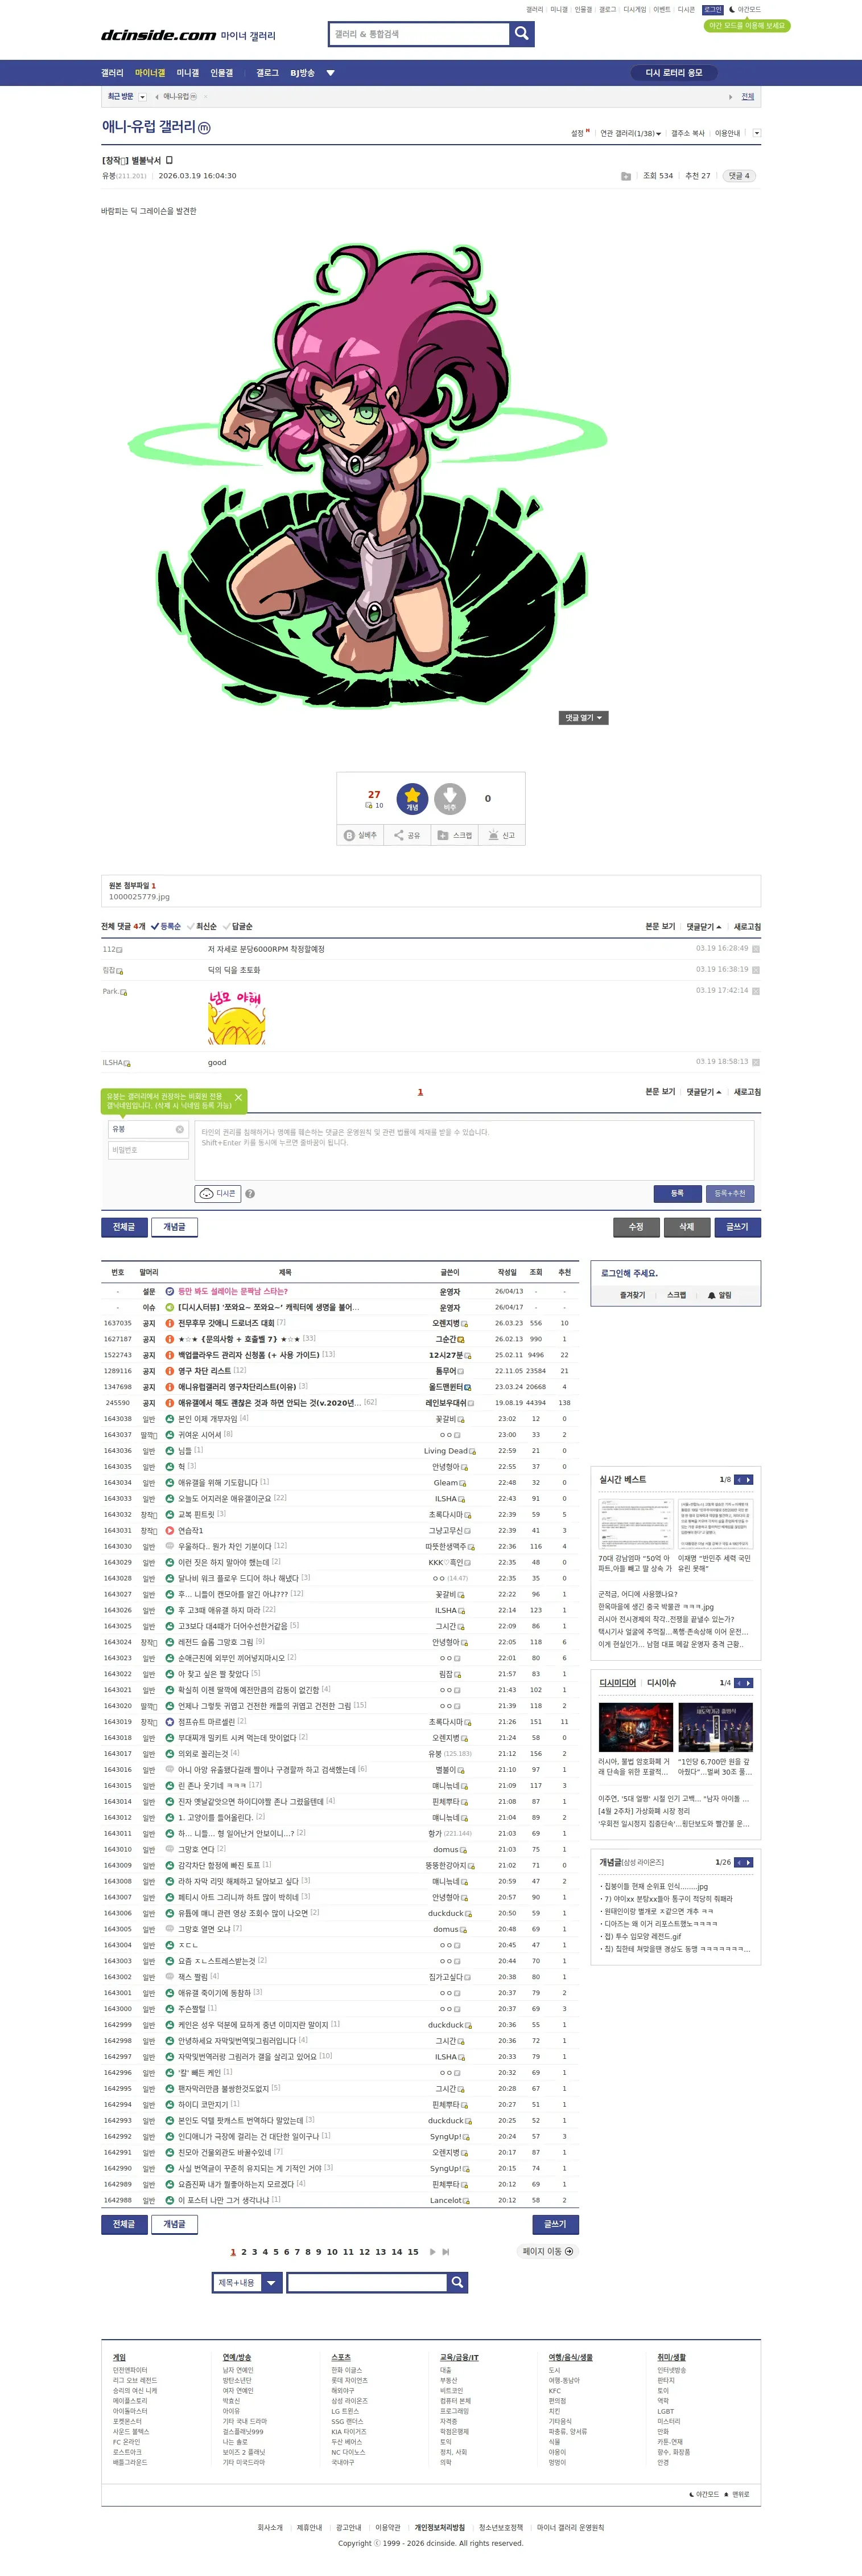Click the 로그인 link in top bar
This screenshot has width=862, height=2576.
[x=713, y=10]
